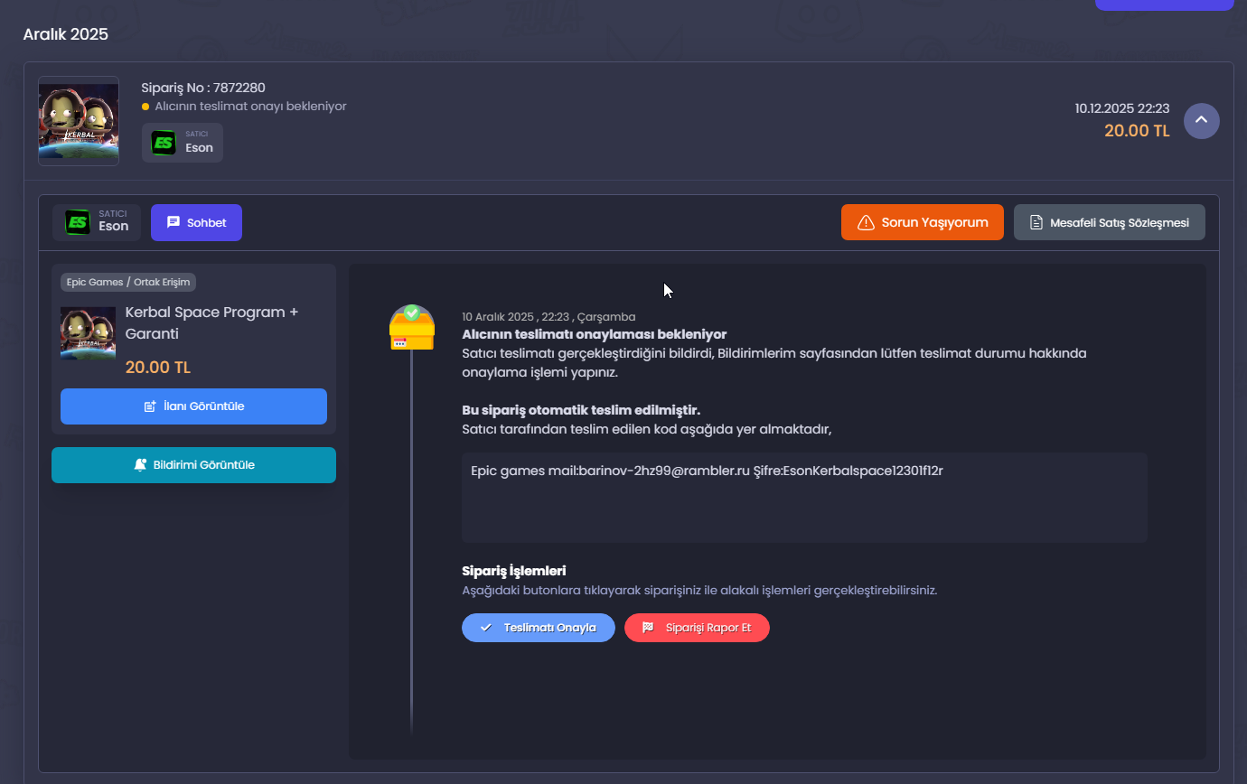Image resolution: width=1247 pixels, height=784 pixels.
Task: Click the delivery box icon on the timeline
Action: click(411, 327)
